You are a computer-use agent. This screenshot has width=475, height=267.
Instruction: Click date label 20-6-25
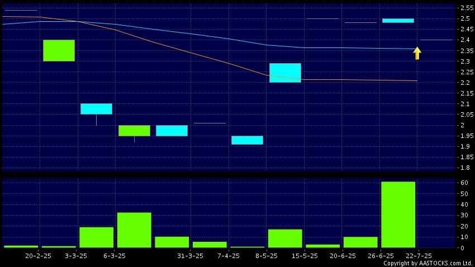click(343, 256)
